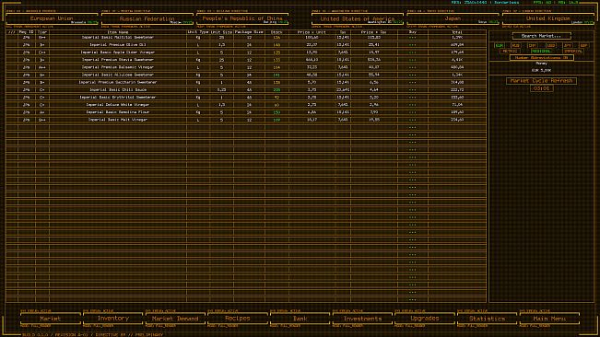The height and width of the screenshot is (337, 600).
Task: Click Buy field for Stevia Sweetener
Action: [413, 60]
